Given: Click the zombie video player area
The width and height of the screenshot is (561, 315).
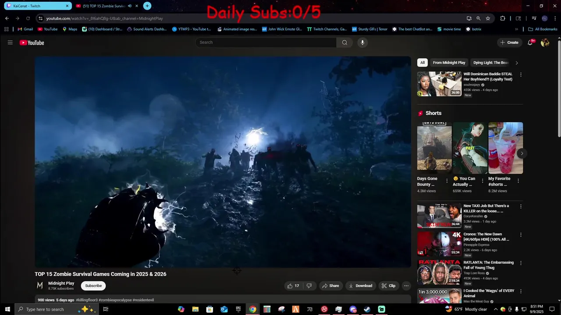Looking at the screenshot, I should click(223, 161).
